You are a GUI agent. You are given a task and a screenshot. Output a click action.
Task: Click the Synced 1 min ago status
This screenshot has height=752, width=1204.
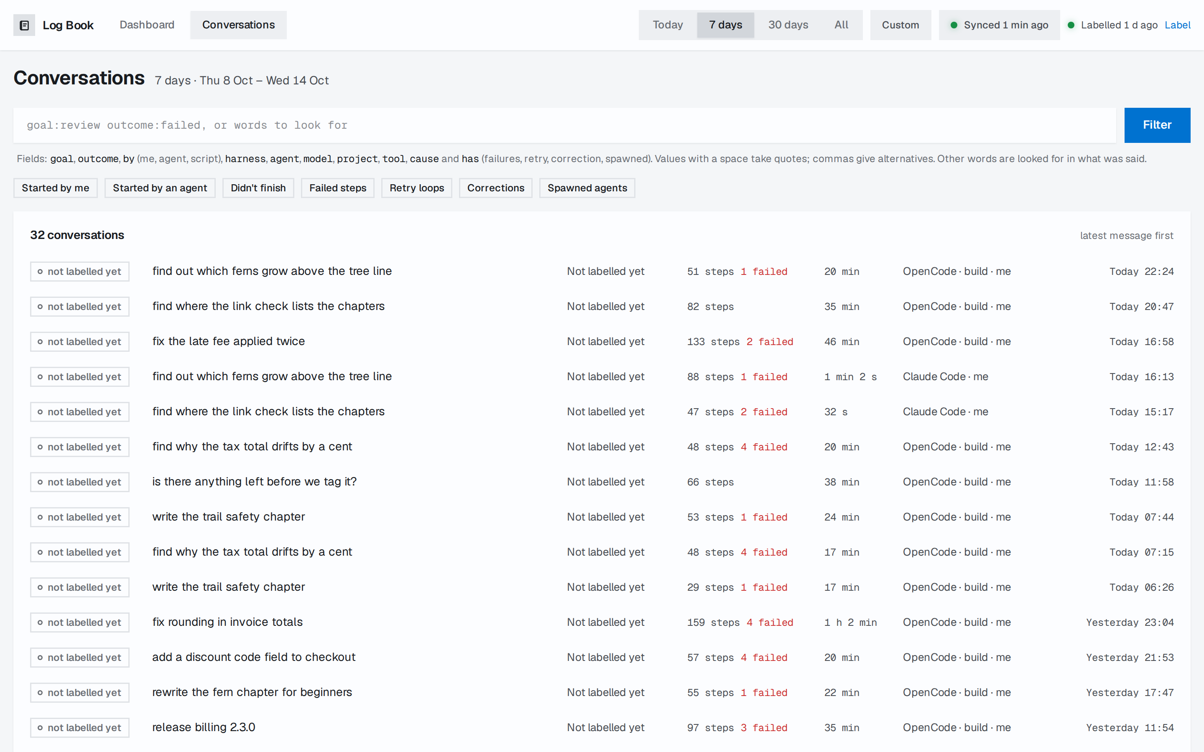999,25
